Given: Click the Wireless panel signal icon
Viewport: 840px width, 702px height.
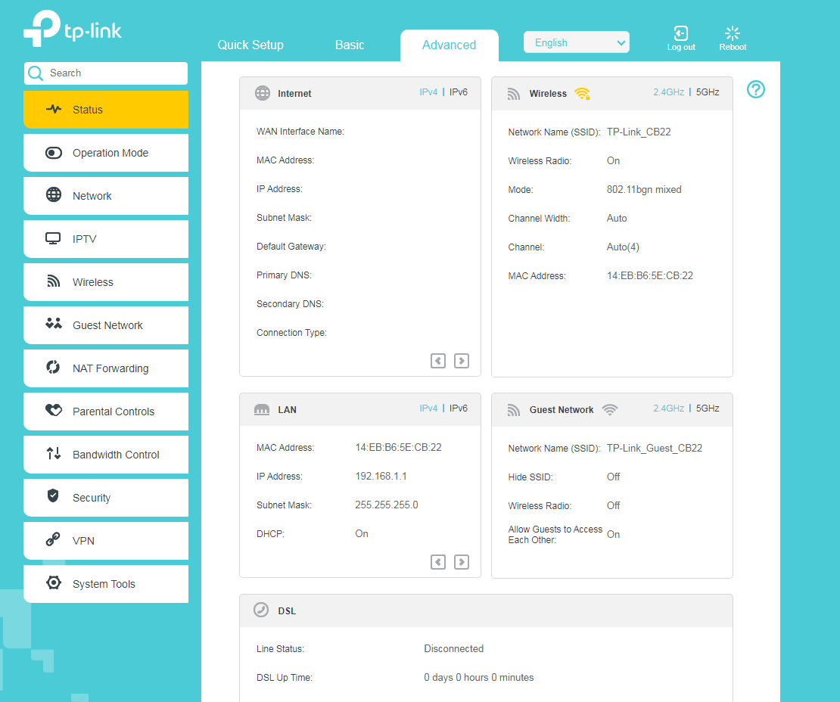Looking at the screenshot, I should (x=514, y=95).
